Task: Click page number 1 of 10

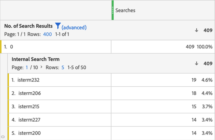Action: (27, 68)
